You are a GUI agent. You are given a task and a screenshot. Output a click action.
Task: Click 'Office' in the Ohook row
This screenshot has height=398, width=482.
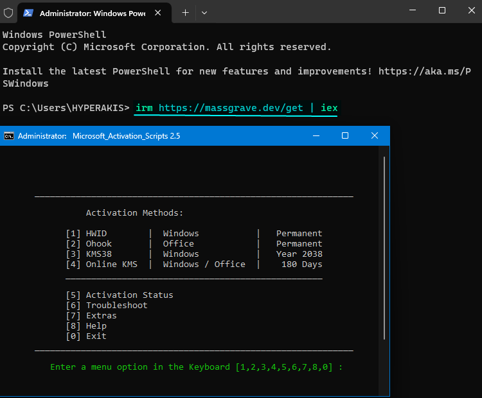(178, 244)
